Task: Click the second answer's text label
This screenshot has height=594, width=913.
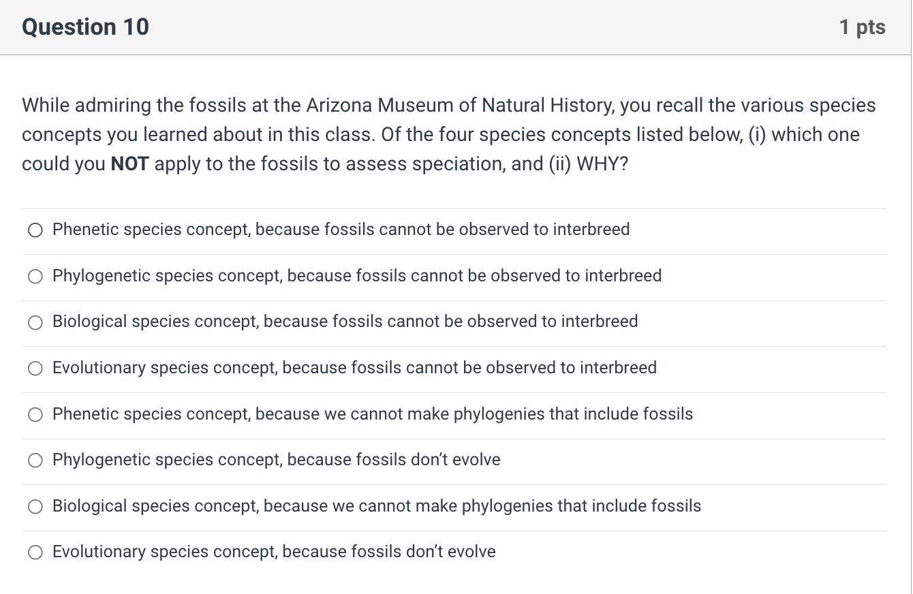Action: click(x=356, y=276)
